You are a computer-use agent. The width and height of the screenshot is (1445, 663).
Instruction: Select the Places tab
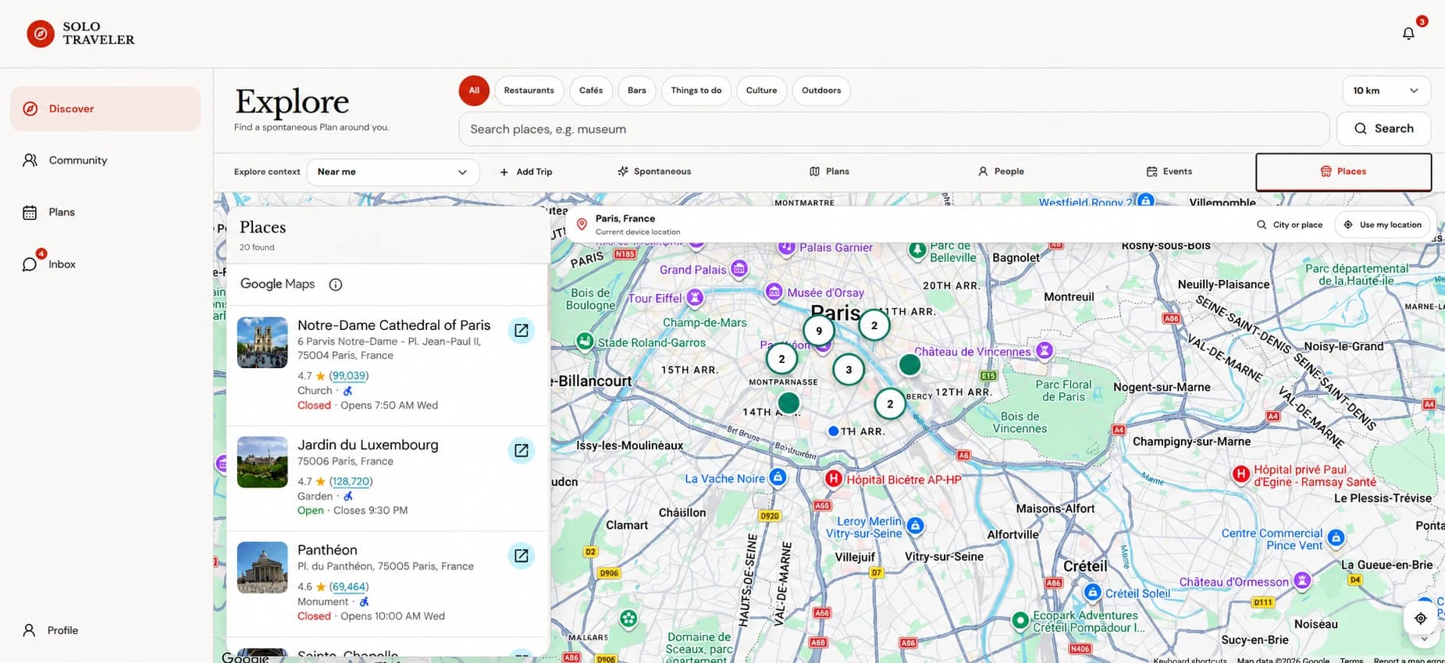pos(1344,172)
